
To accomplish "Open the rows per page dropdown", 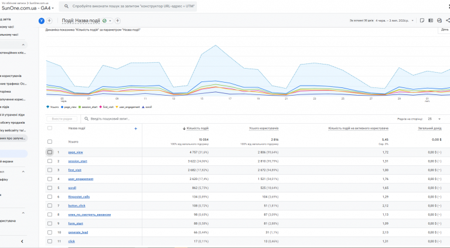I will [x=434, y=119].
